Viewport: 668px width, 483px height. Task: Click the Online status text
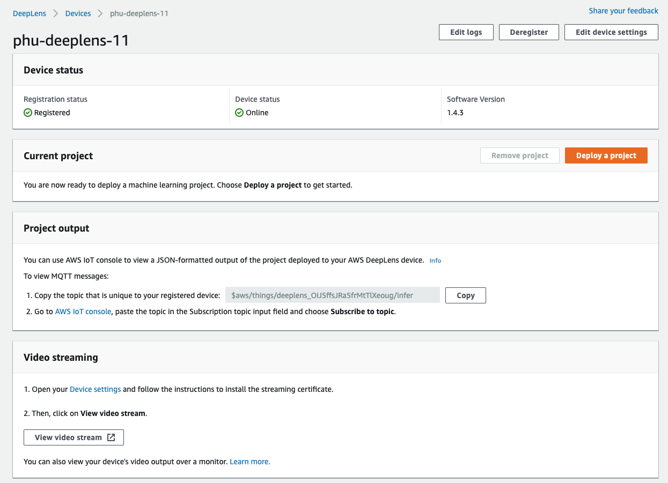(x=257, y=113)
